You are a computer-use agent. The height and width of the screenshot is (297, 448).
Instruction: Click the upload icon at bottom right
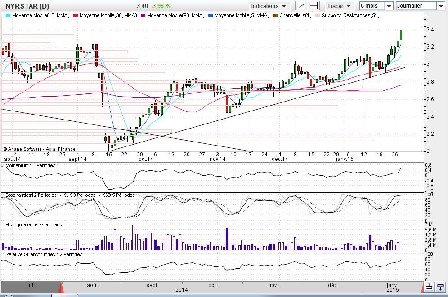[429, 286]
